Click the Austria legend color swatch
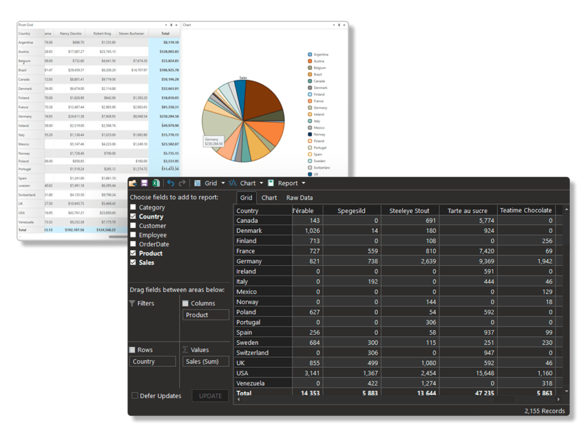 310,61
